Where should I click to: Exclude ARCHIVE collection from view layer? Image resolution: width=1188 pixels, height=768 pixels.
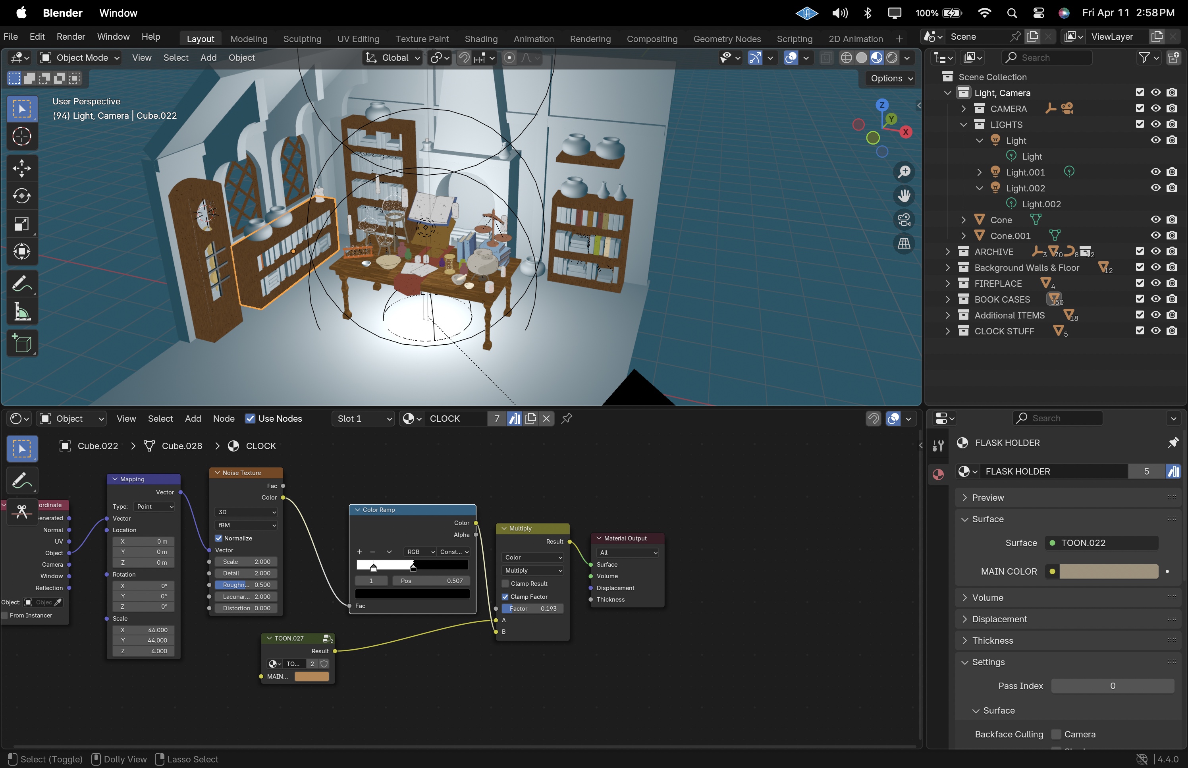(x=1140, y=251)
